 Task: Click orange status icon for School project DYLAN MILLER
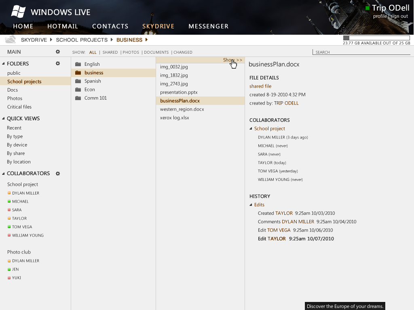pyautogui.click(x=9, y=193)
